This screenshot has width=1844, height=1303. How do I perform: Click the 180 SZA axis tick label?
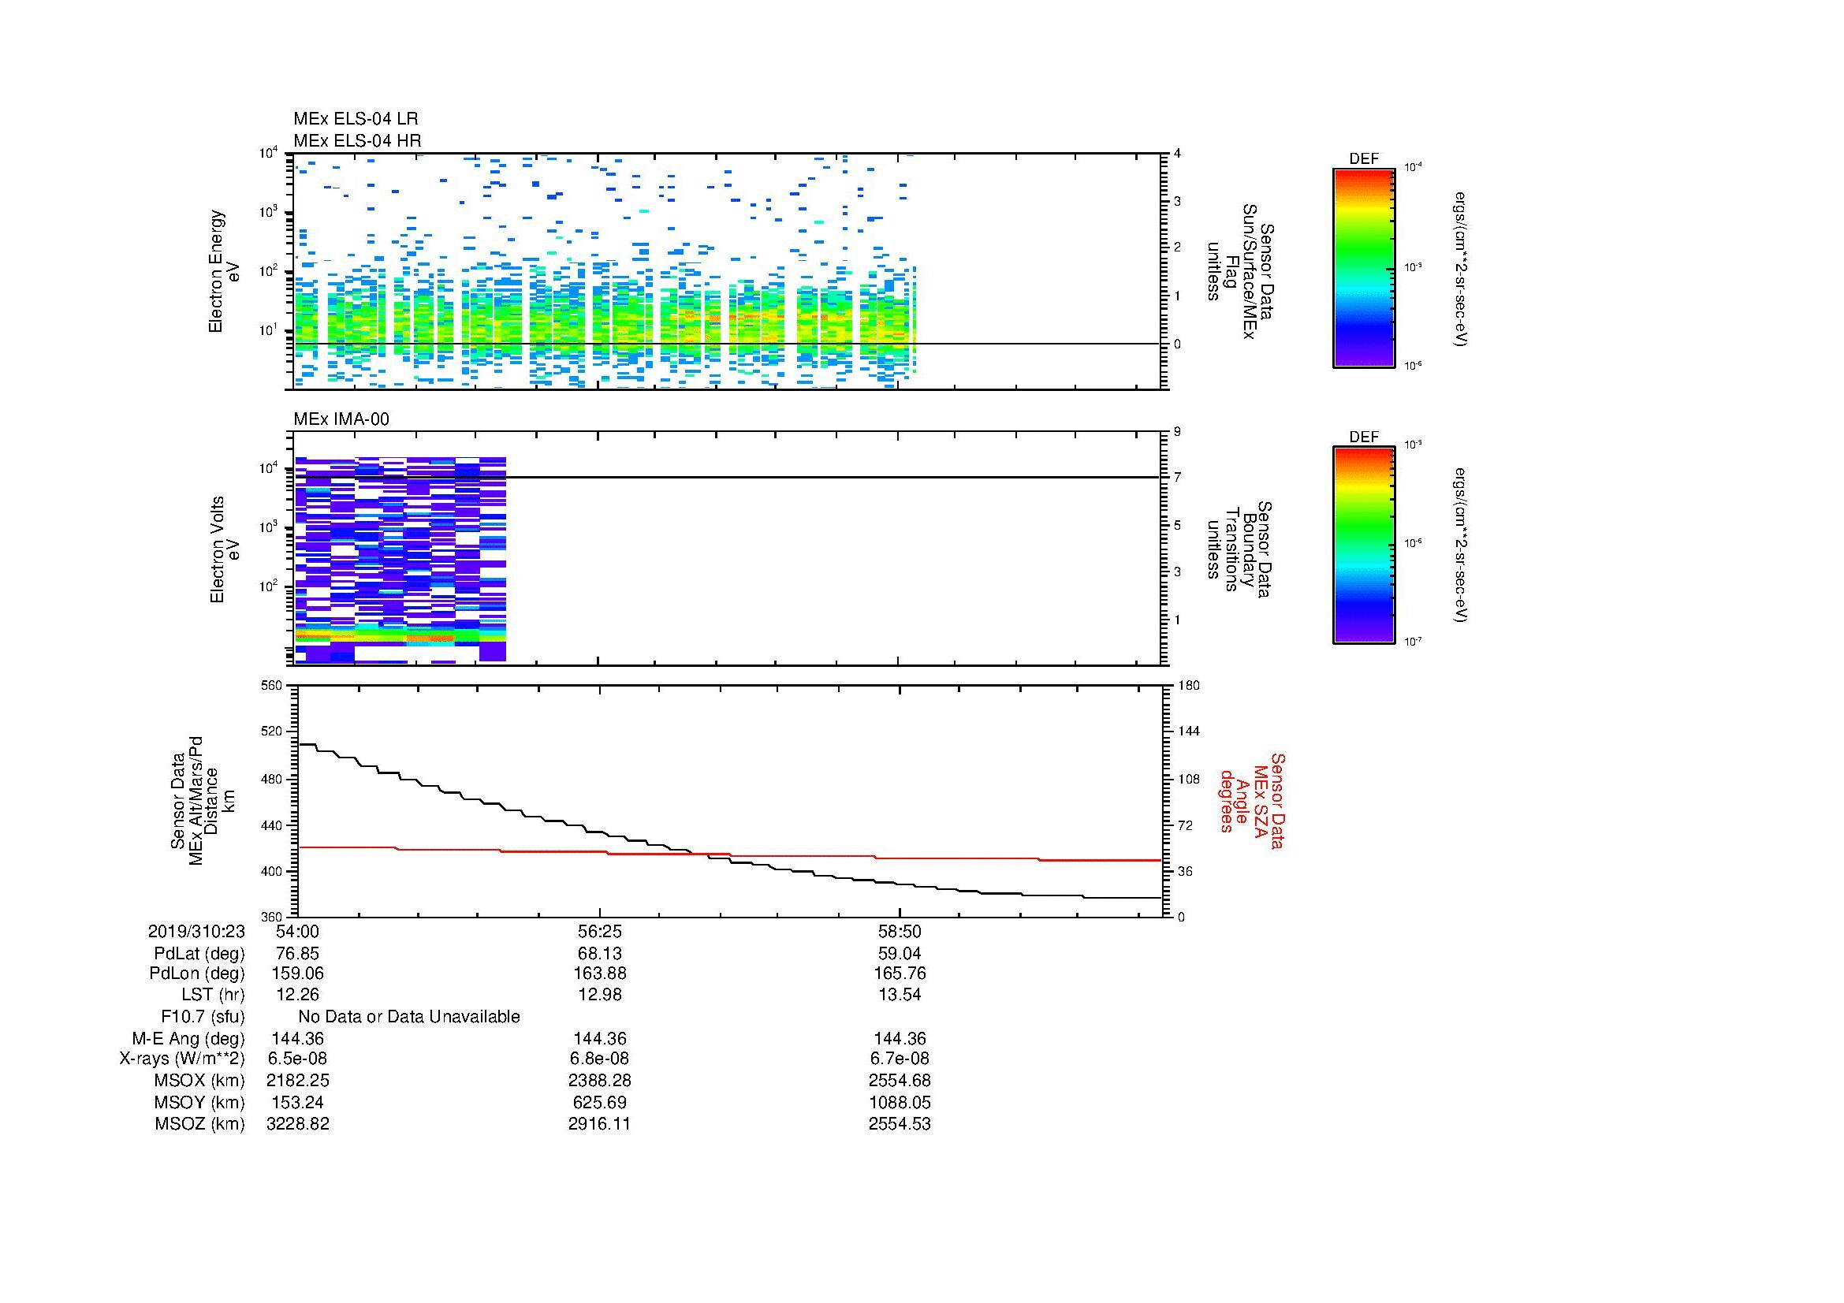[1189, 686]
